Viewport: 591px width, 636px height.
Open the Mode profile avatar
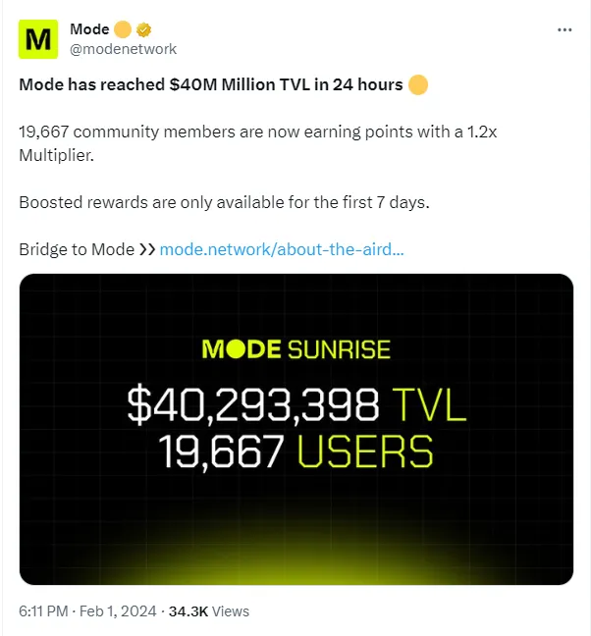pos(38,39)
